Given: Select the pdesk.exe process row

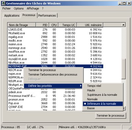Looking at the screenshot, I should [45, 92].
